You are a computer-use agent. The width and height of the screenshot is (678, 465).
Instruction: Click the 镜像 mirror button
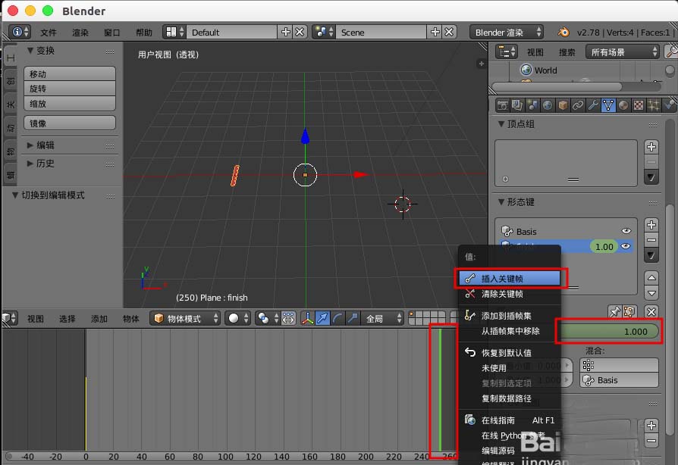pyautogui.click(x=70, y=123)
